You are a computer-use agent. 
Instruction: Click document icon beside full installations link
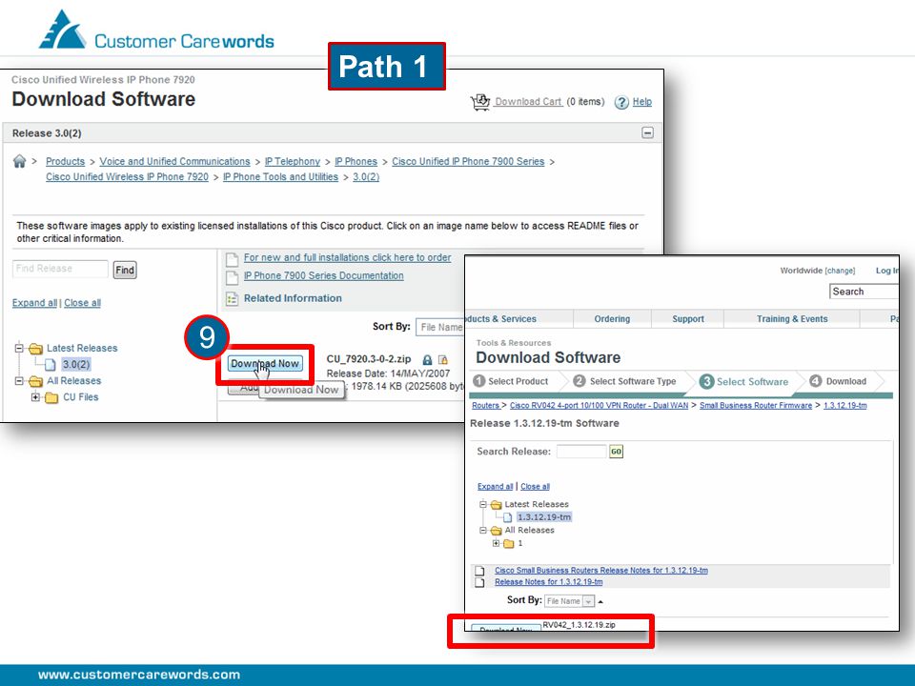point(233,259)
